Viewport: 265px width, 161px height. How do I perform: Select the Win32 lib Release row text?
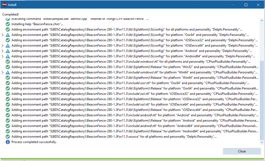135,67
